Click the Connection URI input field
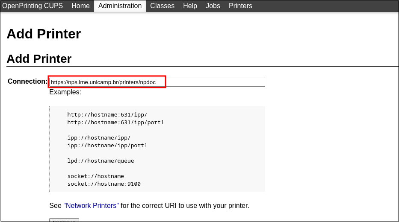The height and width of the screenshot is (222, 399). pyautogui.click(x=157, y=82)
